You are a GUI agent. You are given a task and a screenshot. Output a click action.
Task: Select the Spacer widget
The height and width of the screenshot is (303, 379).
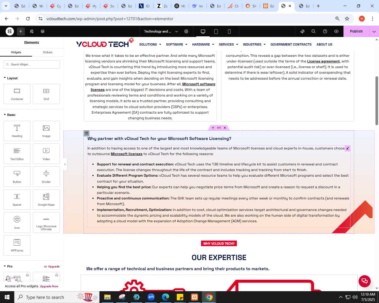17,199
